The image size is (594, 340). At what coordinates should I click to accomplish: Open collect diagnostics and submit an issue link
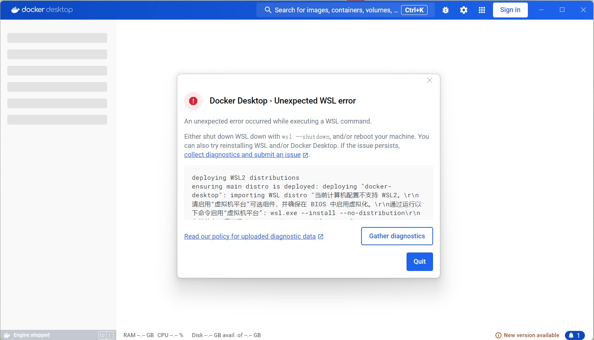pos(242,155)
